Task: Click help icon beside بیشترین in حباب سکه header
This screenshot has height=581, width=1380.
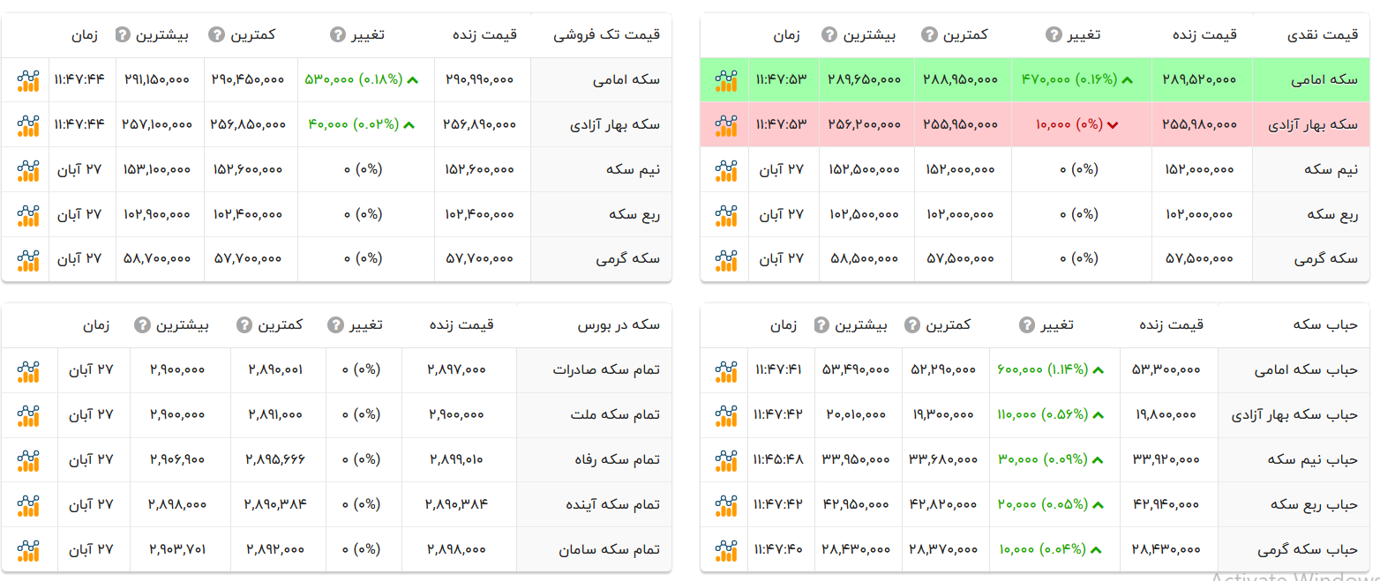Action: point(821,325)
